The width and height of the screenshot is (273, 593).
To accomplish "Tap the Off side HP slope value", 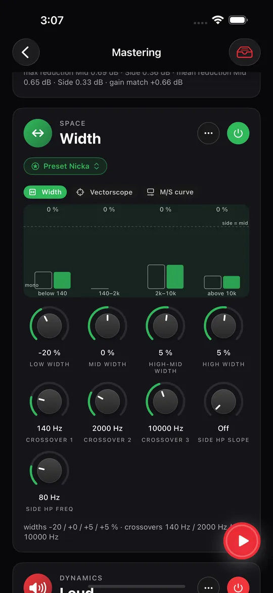I will click(x=223, y=428).
